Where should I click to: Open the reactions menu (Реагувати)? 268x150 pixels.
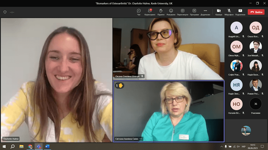171,12
